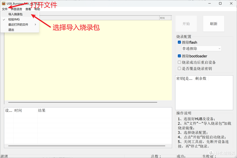
Task: Select 退出 to exit the tool
Action: [20, 30]
